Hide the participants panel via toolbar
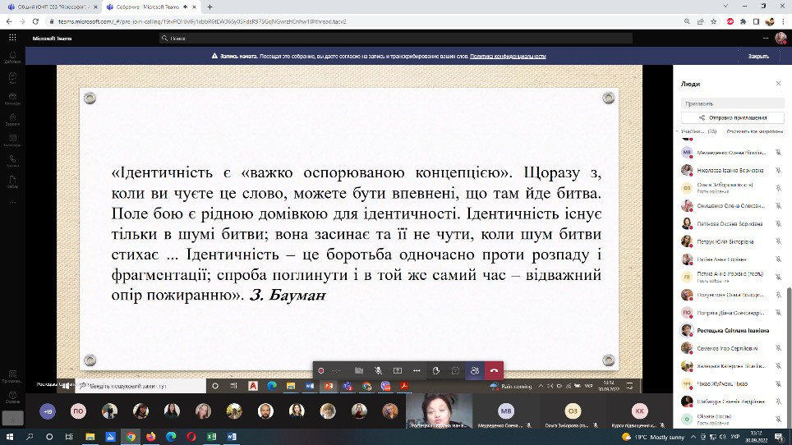Image resolution: width=792 pixels, height=445 pixels. pos(475,370)
